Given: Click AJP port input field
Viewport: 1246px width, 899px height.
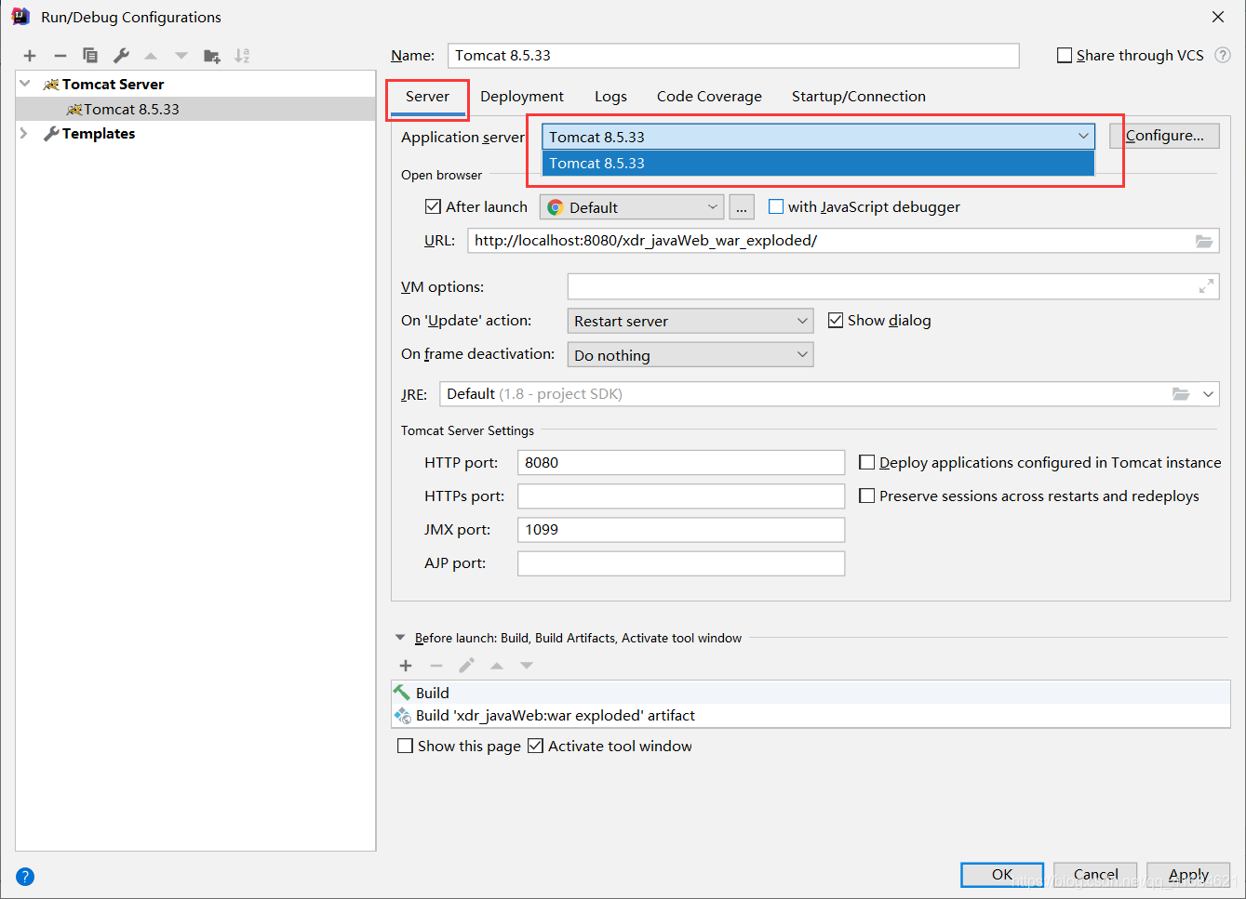Looking at the screenshot, I should pyautogui.click(x=681, y=563).
